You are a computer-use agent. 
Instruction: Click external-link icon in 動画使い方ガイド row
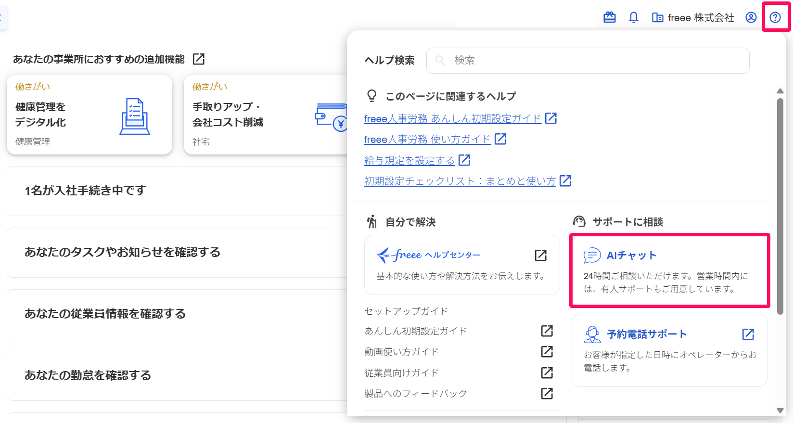point(547,351)
